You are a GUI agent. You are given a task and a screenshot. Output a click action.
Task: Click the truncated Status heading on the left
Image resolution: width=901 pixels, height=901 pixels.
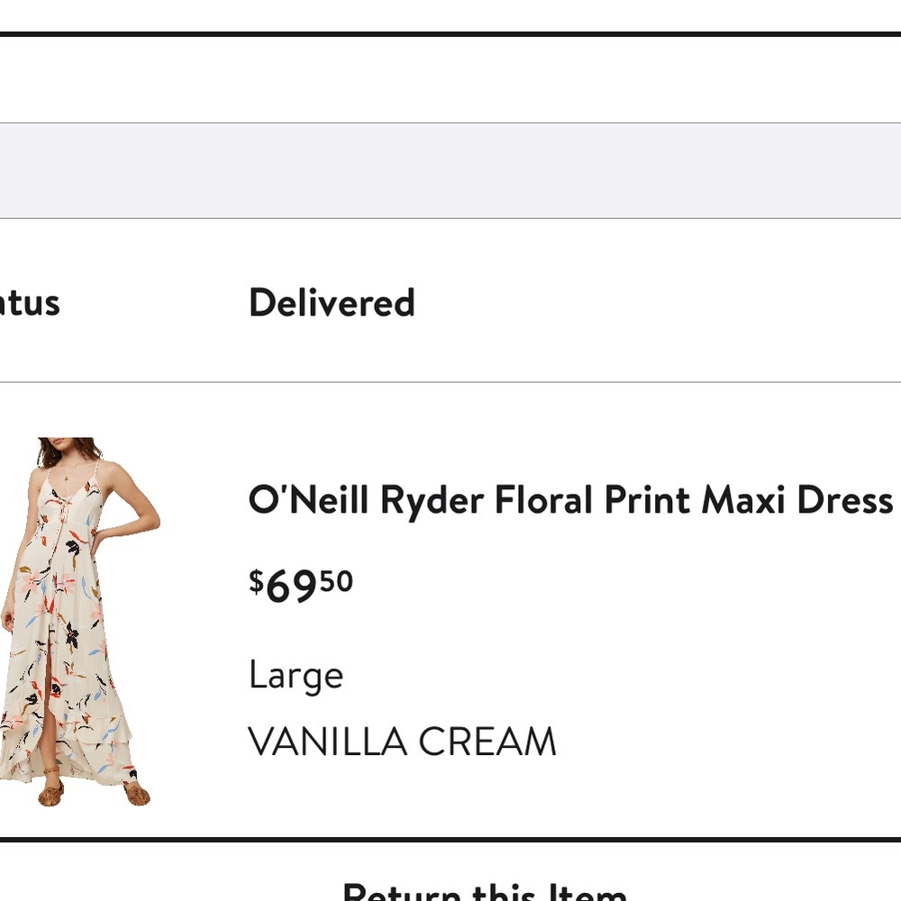[x=30, y=302]
